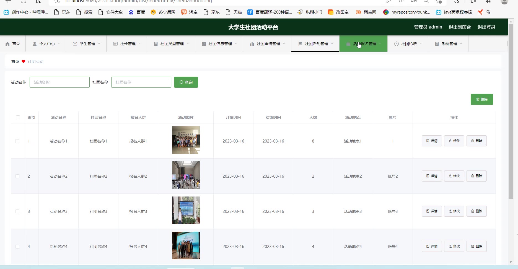Click the clock icon beside 社团论坛
Image resolution: width=518 pixels, height=269 pixels.
point(397,44)
